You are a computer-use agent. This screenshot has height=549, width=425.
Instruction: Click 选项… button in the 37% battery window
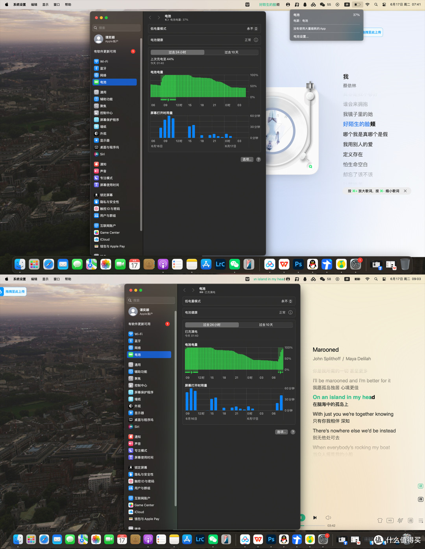[247, 159]
